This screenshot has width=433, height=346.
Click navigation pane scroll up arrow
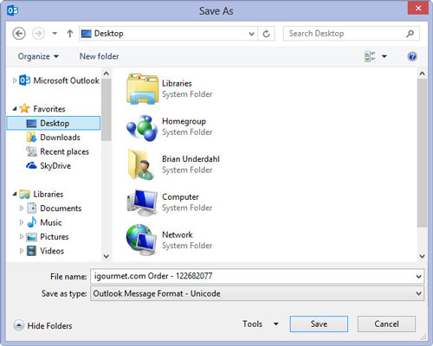(107, 74)
